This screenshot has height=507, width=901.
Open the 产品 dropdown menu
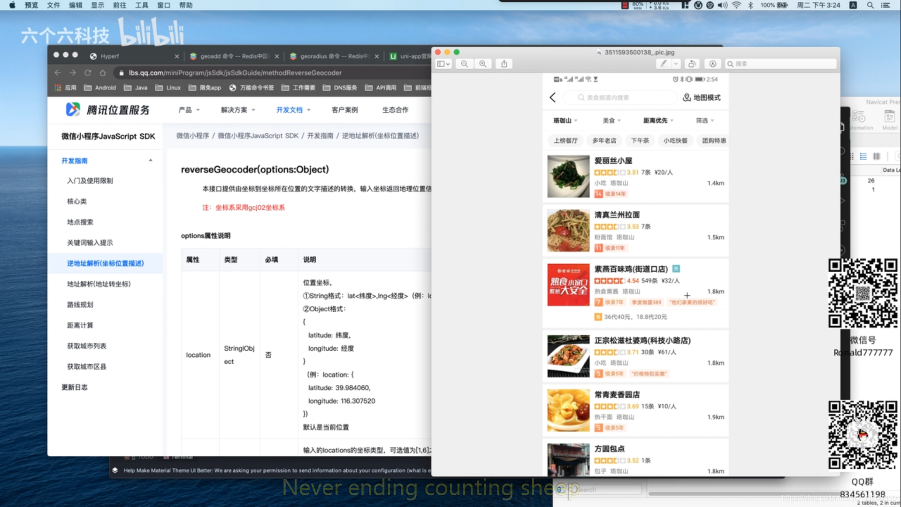189,110
